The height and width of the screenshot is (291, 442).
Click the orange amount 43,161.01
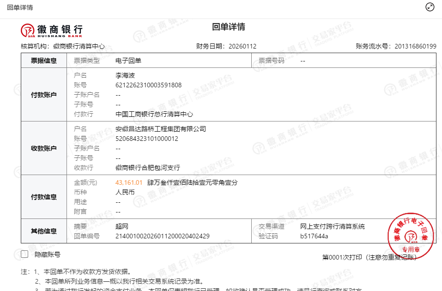click(x=129, y=182)
